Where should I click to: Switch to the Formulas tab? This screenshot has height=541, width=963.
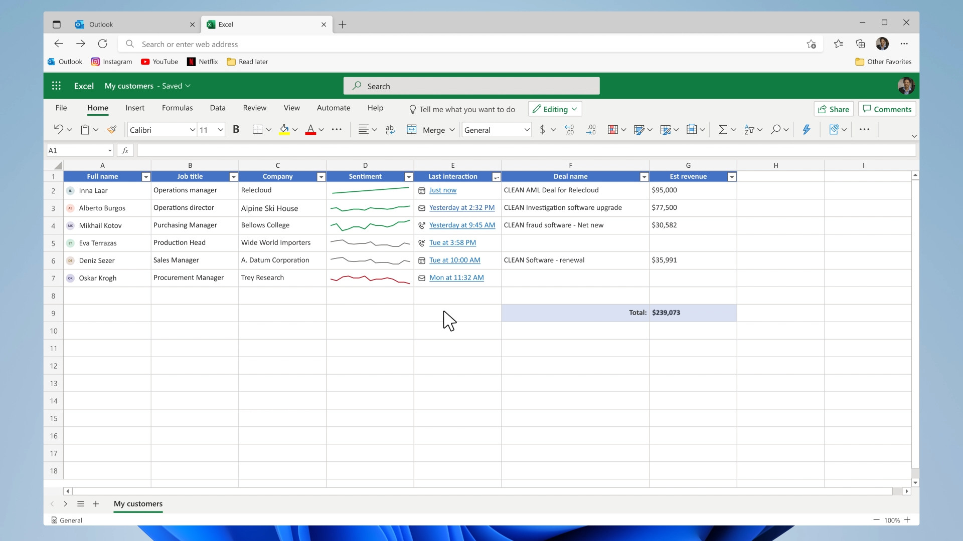pos(177,108)
